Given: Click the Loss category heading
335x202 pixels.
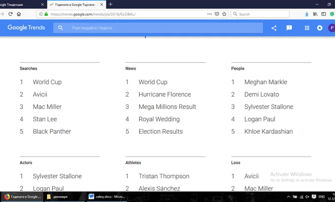Looking at the screenshot, I should click(x=236, y=162).
